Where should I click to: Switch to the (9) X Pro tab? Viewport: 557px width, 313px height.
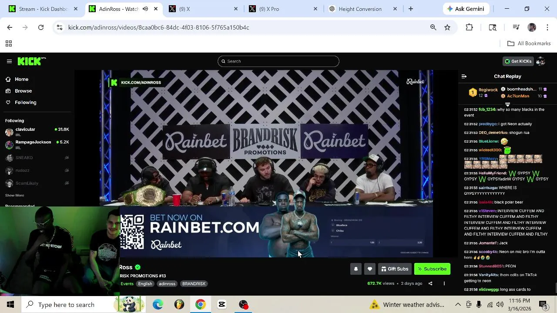click(x=284, y=9)
